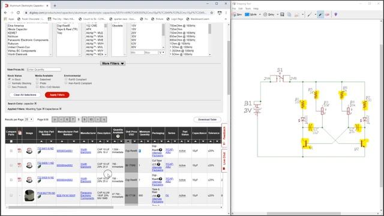Screen dimensions: 384x216
Task: Open the Feedback side tab
Action: (224, 136)
